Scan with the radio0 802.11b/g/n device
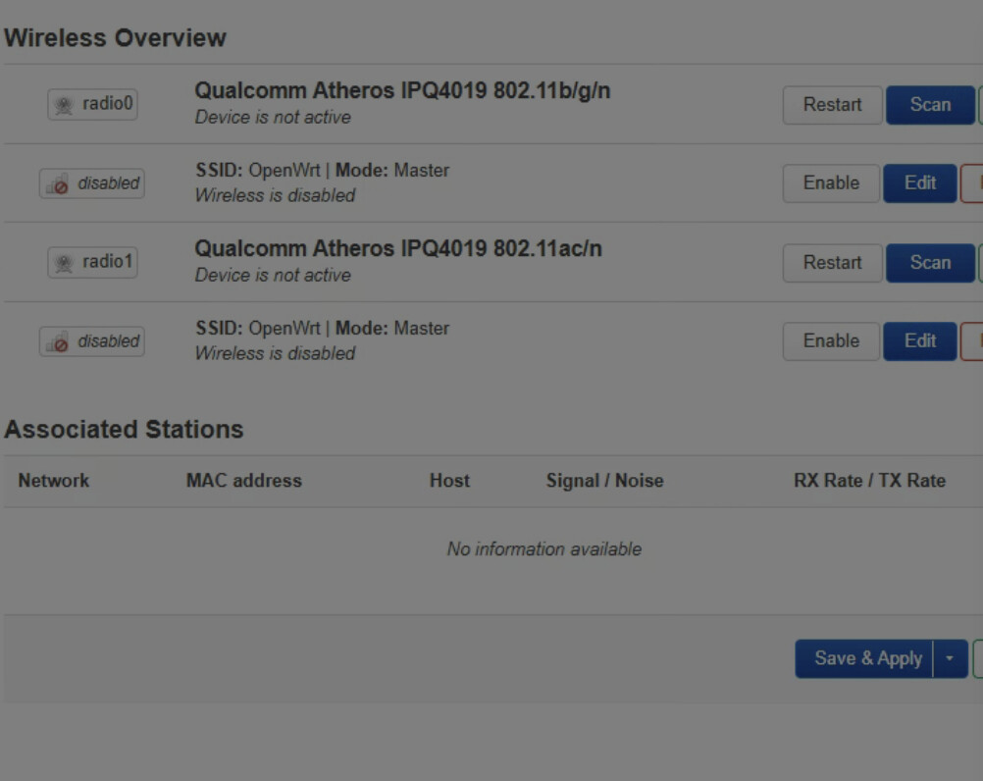Image resolution: width=983 pixels, height=781 pixels. 930,105
